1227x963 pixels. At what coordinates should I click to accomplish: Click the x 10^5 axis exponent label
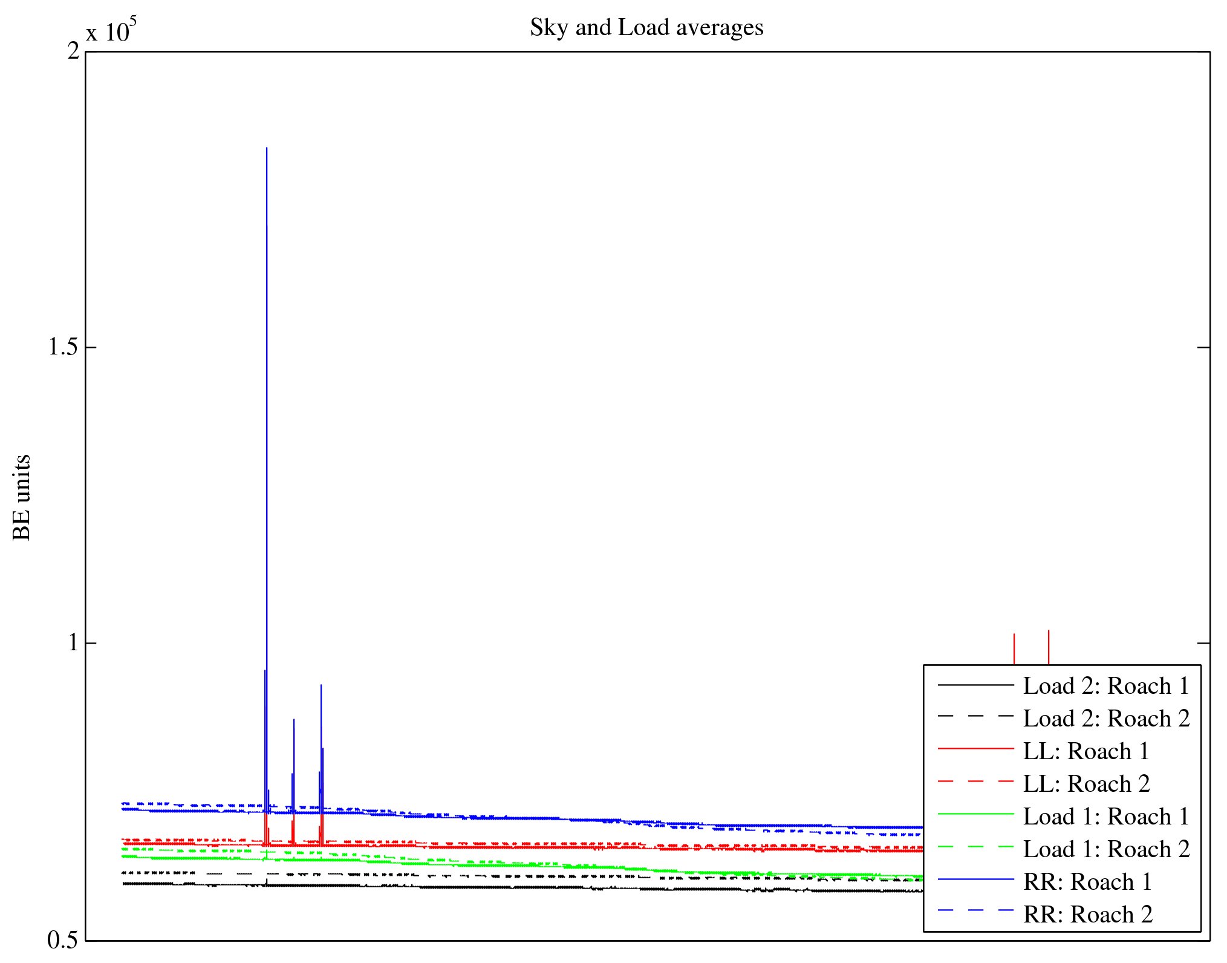(111, 30)
